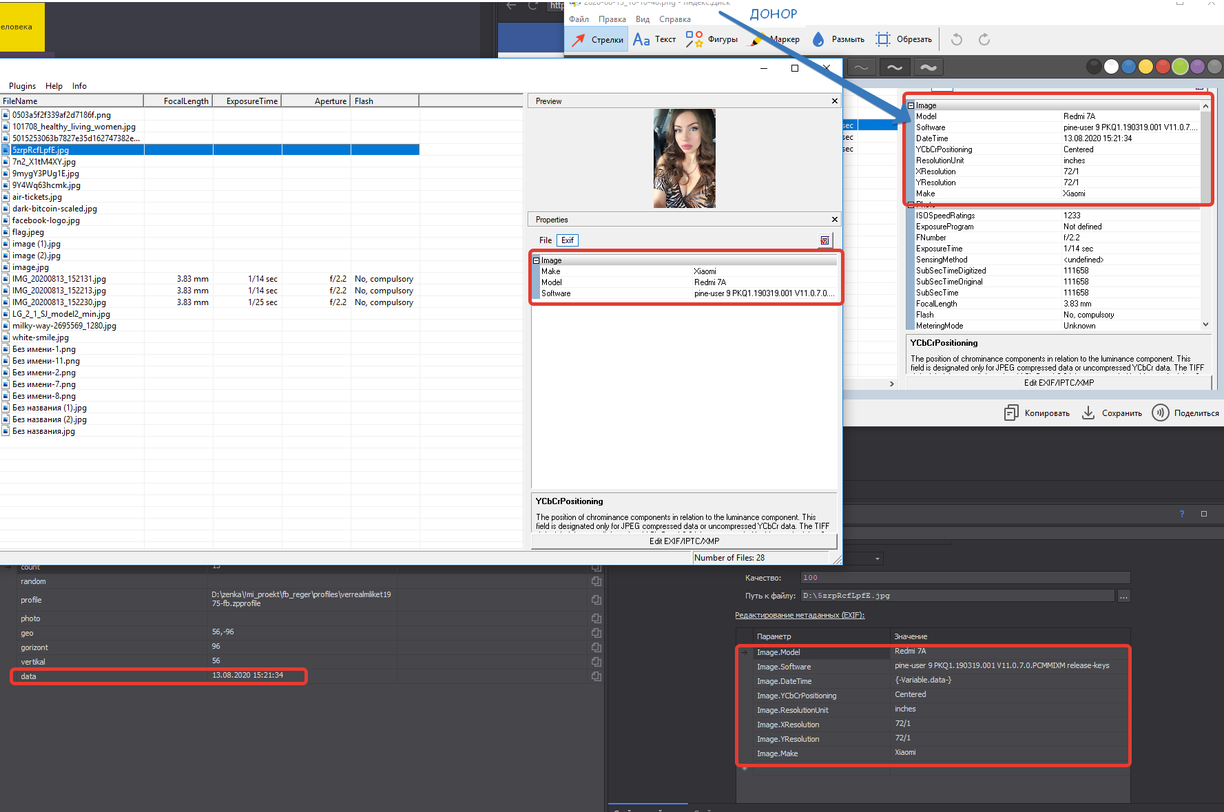Click the Путь к файлу path field
The width and height of the screenshot is (1224, 812).
[957, 596]
